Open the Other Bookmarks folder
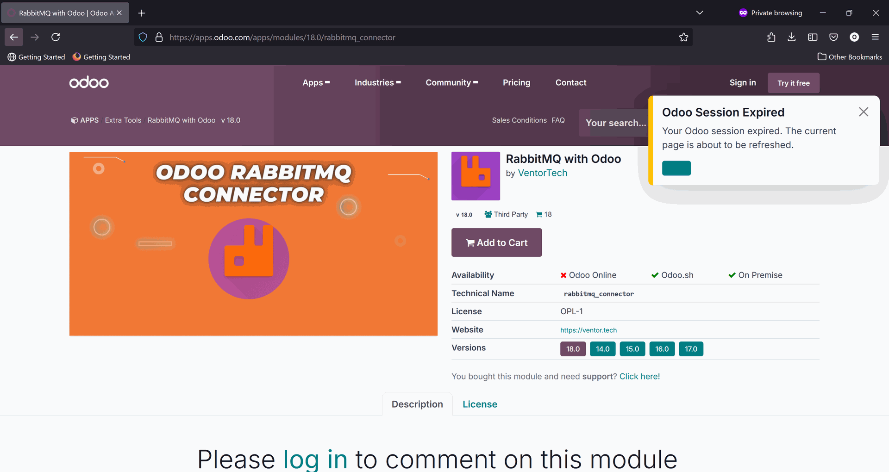This screenshot has width=889, height=472. (850, 57)
